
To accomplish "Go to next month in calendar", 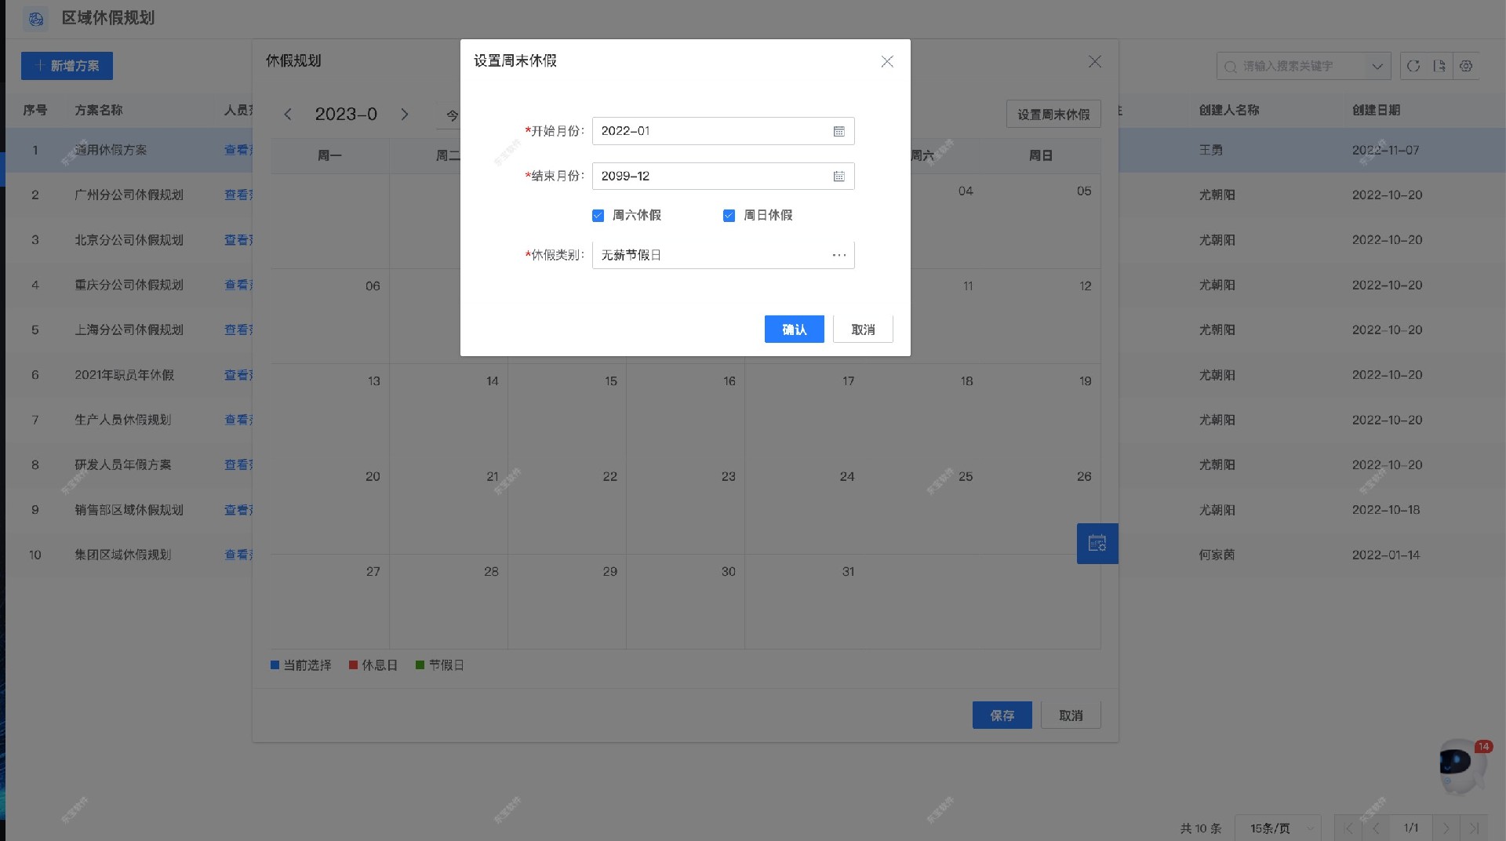I will [x=405, y=115].
